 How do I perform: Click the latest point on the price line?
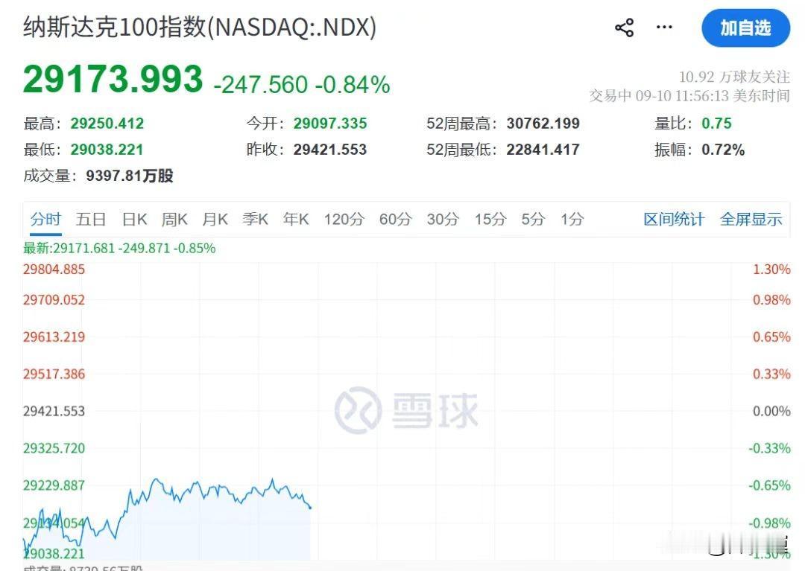tap(310, 508)
